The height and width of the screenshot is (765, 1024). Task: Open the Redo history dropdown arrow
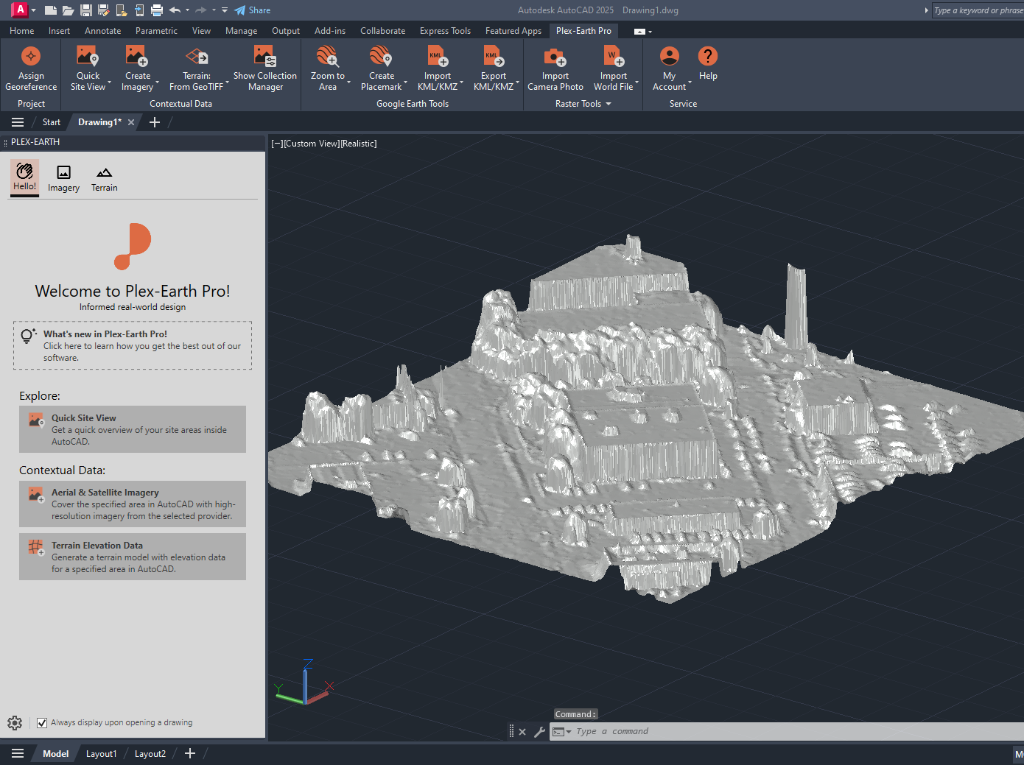(x=214, y=10)
